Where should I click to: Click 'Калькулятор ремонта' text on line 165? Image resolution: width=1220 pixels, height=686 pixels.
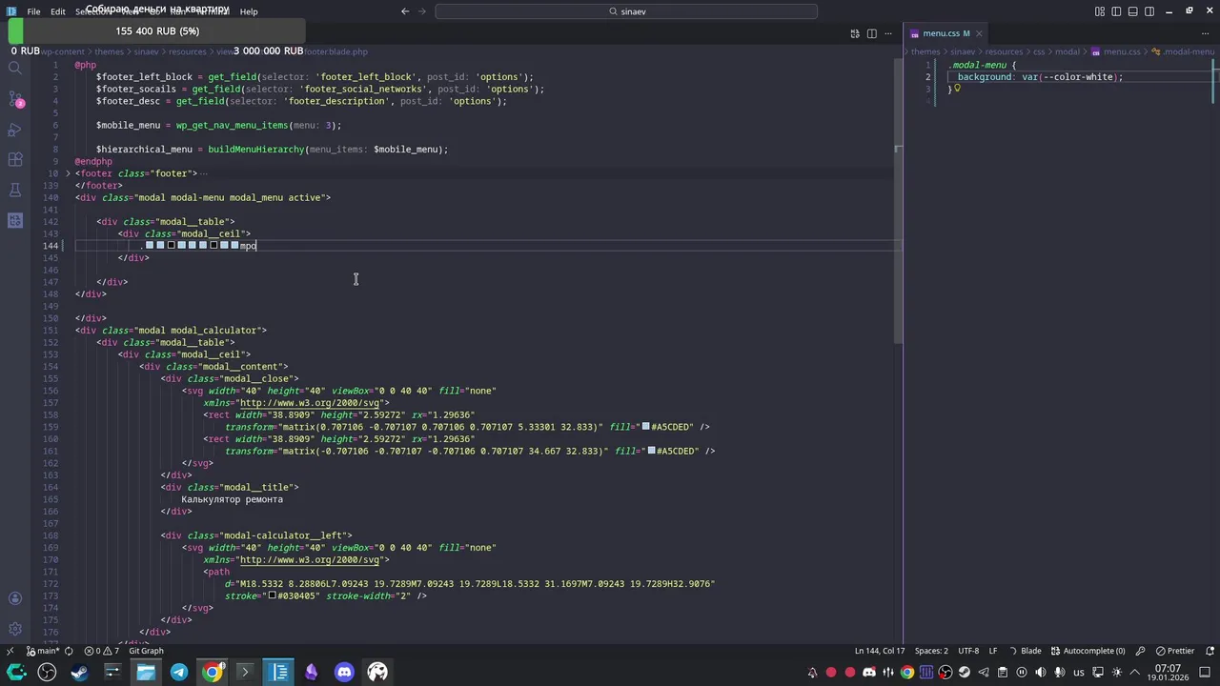coord(233,499)
